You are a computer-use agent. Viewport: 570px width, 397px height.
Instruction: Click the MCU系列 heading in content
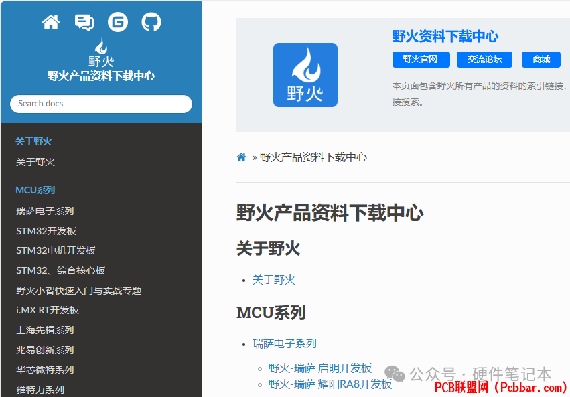(x=271, y=313)
